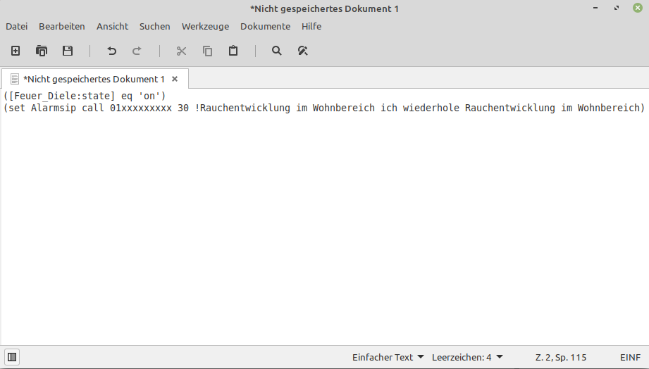Toggle the side panel in the status bar

click(x=12, y=357)
